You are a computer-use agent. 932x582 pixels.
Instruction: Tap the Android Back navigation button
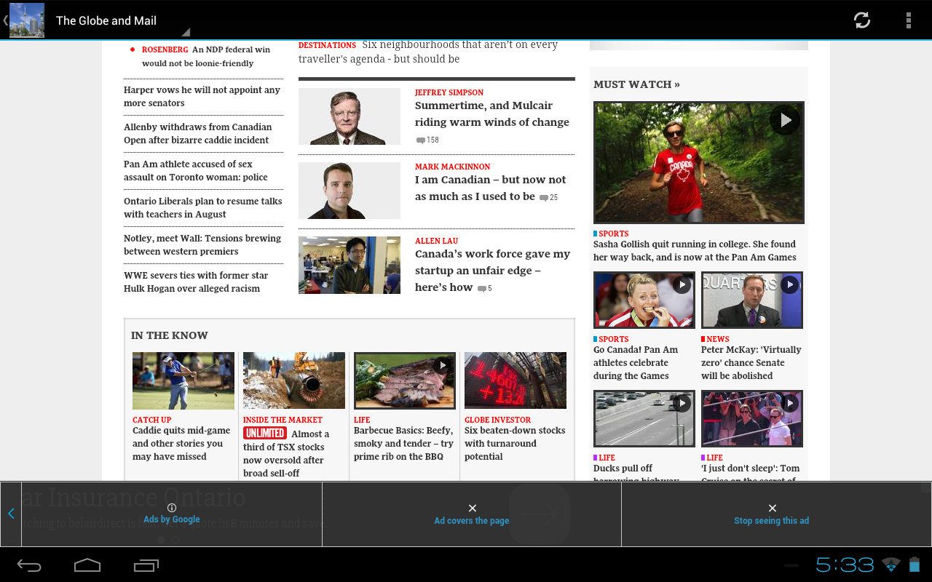click(29, 565)
